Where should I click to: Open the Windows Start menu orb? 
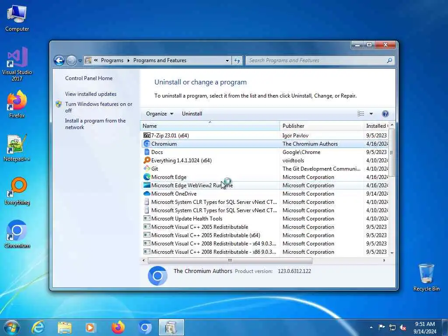[x=11, y=327]
